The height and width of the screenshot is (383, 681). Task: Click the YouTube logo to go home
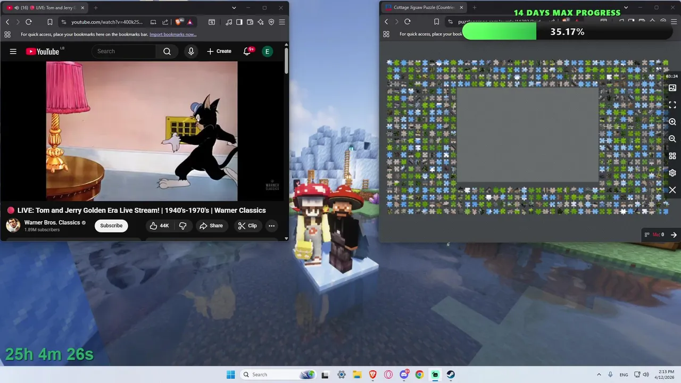42,51
